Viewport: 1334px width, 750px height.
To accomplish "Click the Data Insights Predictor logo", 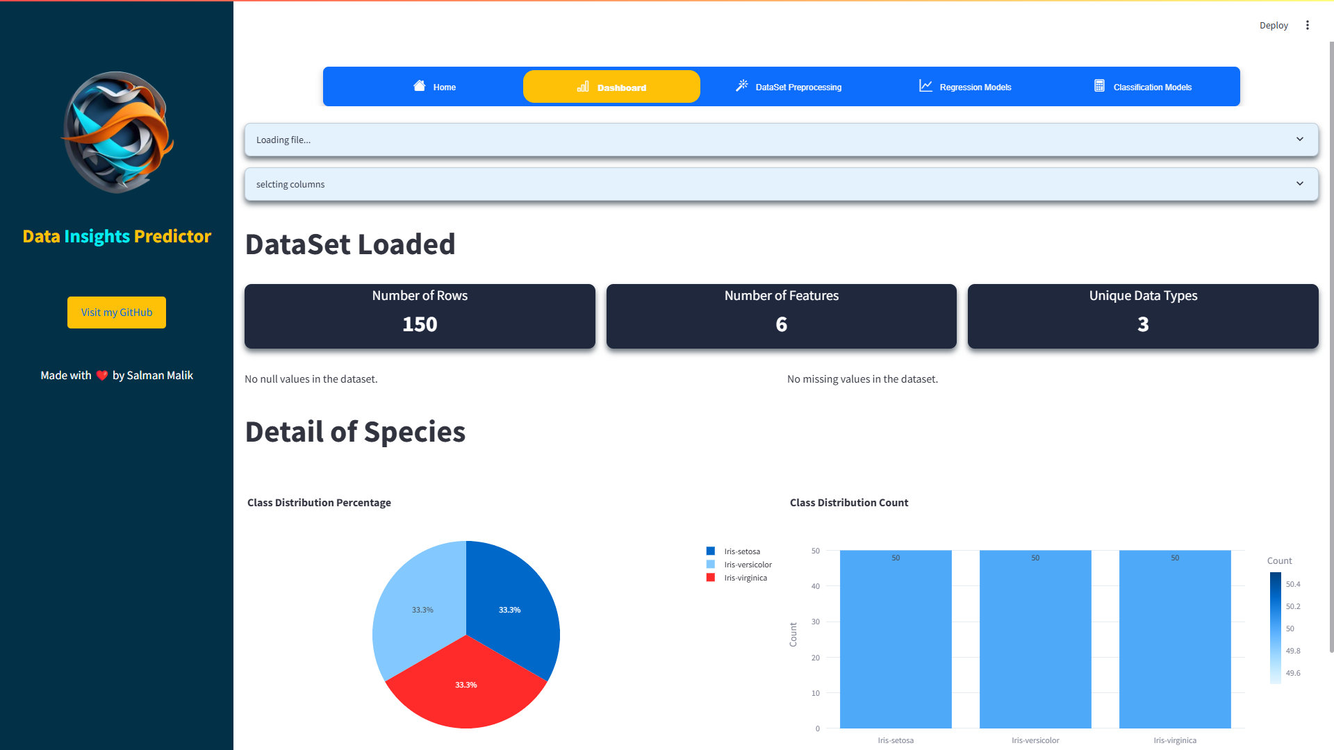I will (117, 132).
